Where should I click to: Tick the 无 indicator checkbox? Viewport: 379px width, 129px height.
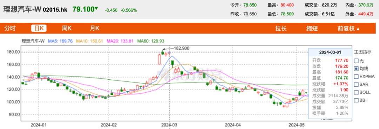(356, 61)
